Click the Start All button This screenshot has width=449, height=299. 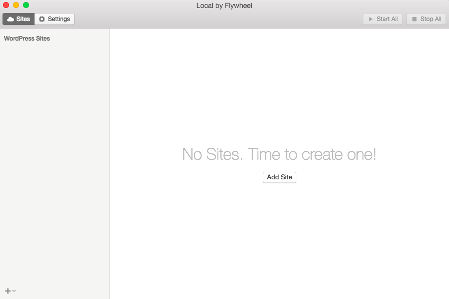tap(382, 19)
